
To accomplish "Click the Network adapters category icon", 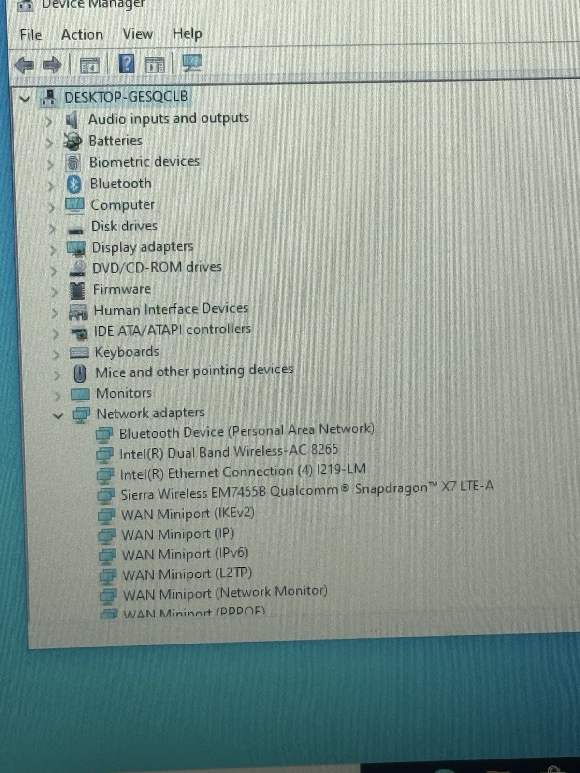I will point(81,415).
